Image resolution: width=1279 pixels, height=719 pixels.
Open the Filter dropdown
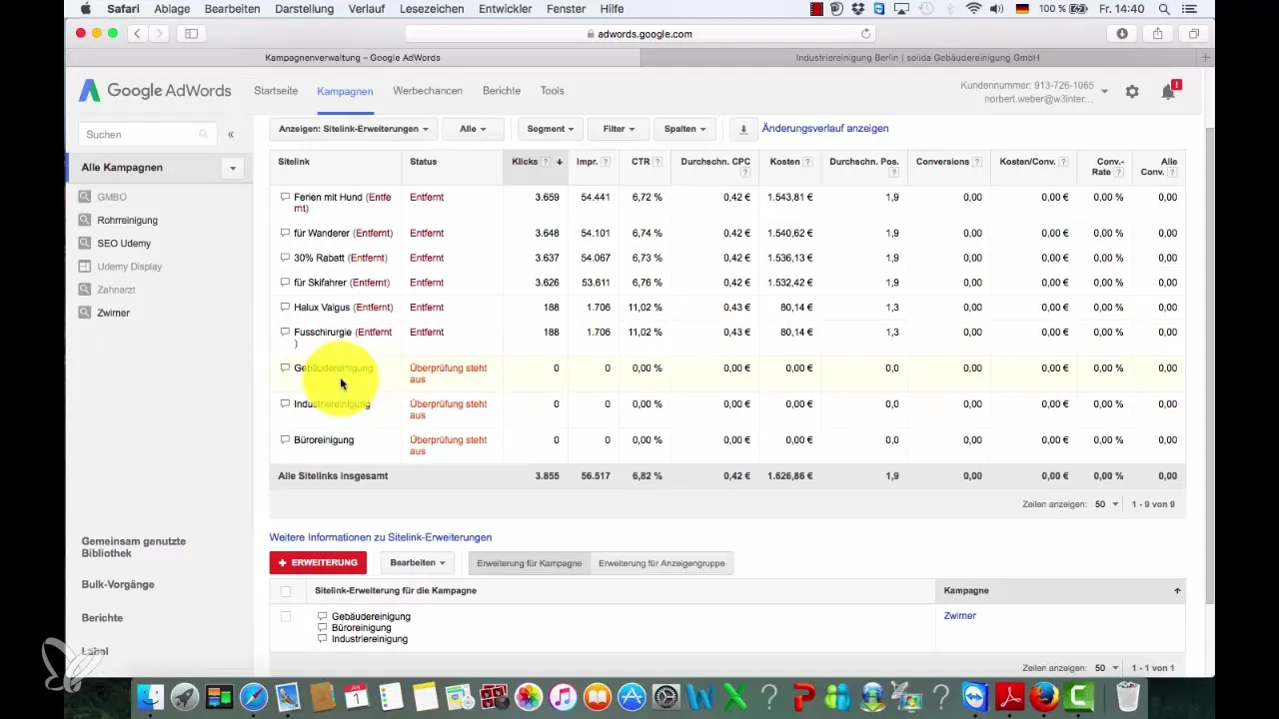click(619, 129)
